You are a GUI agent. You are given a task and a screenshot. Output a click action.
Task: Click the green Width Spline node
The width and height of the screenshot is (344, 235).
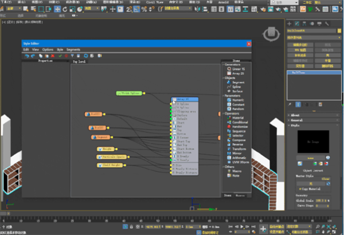pos(129,93)
